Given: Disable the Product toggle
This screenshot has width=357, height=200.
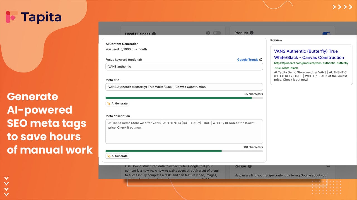Looking at the screenshot, I should coord(326,33).
